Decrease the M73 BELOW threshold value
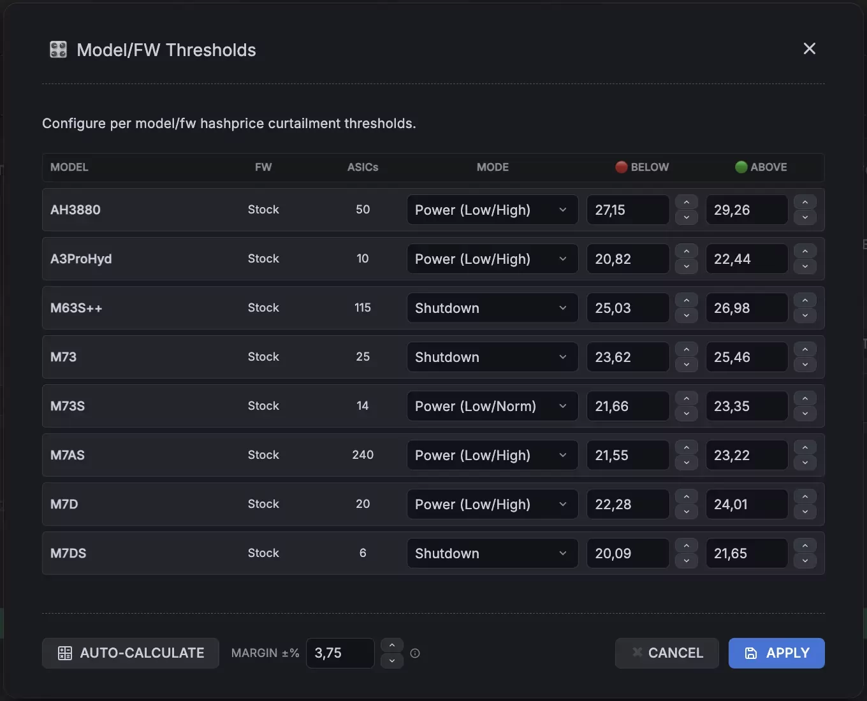This screenshot has height=701, width=867. coord(687,365)
